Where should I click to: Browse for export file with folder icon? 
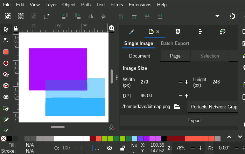tap(177, 107)
